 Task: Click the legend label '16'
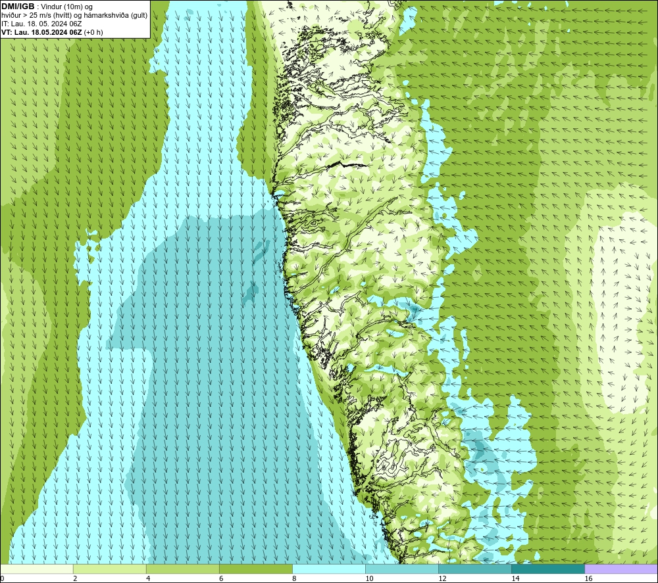[588, 579]
